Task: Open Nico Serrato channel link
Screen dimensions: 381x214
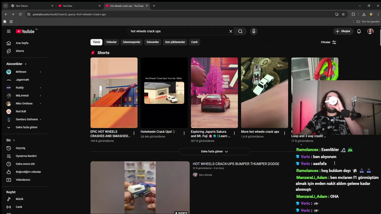Action: pos(206,175)
